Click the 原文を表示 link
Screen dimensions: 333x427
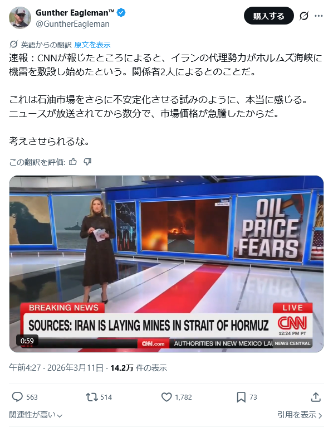coord(92,45)
